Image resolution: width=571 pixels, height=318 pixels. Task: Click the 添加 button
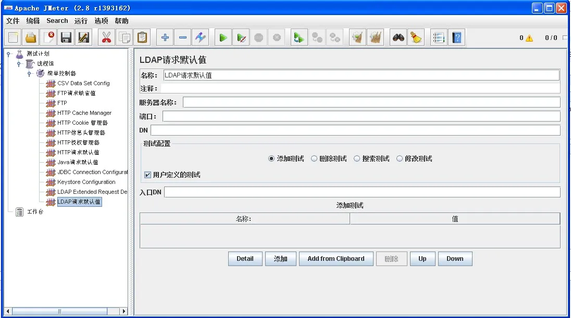coord(280,259)
